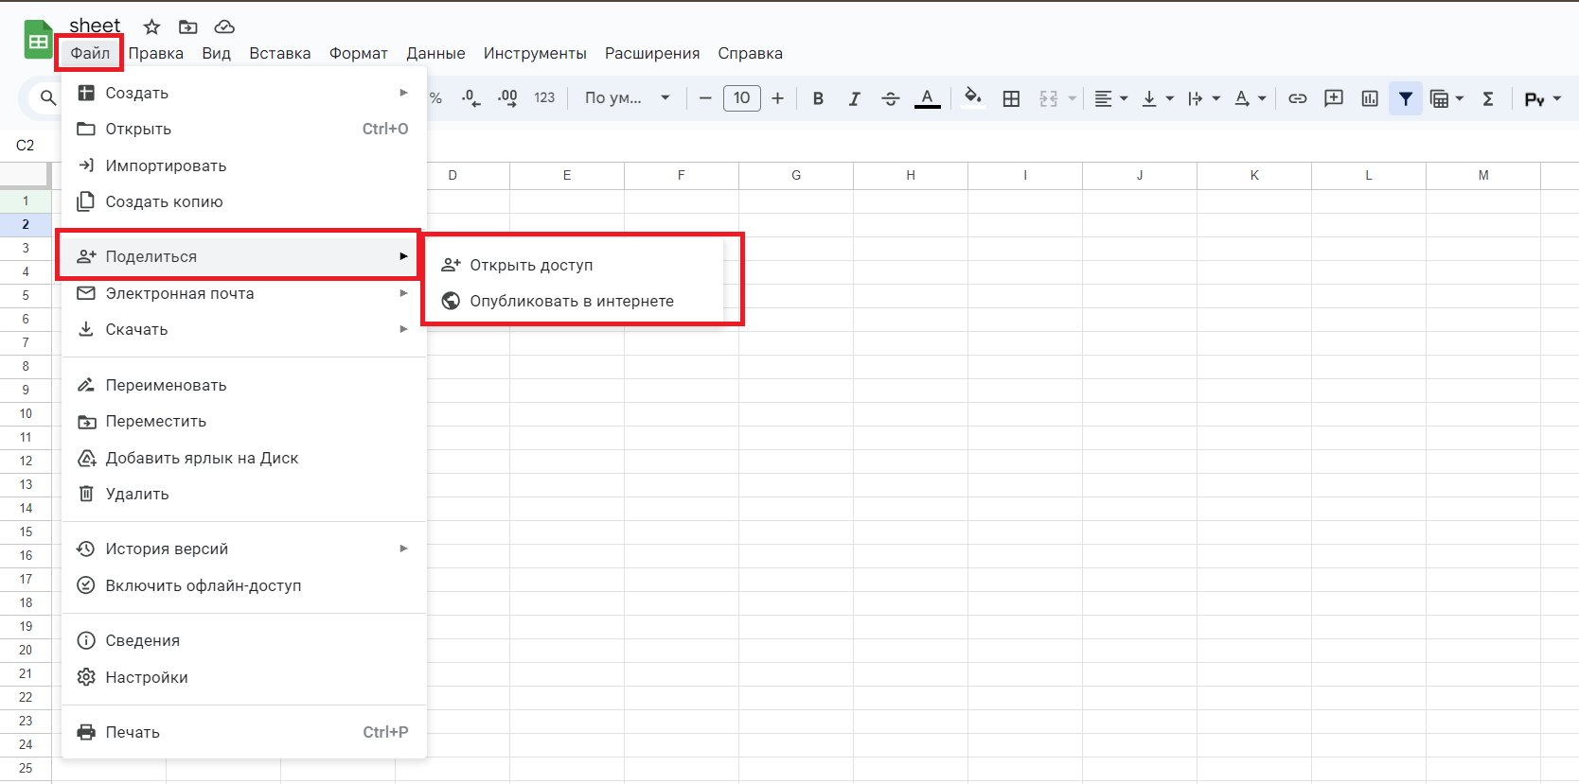Select Опубликовать в интернете from the submenu
The height and width of the screenshot is (784, 1579).
pyautogui.click(x=572, y=301)
